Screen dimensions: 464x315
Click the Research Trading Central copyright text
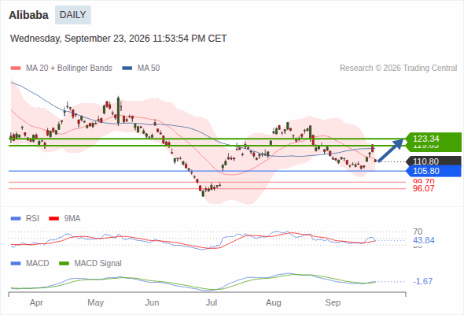pos(398,69)
